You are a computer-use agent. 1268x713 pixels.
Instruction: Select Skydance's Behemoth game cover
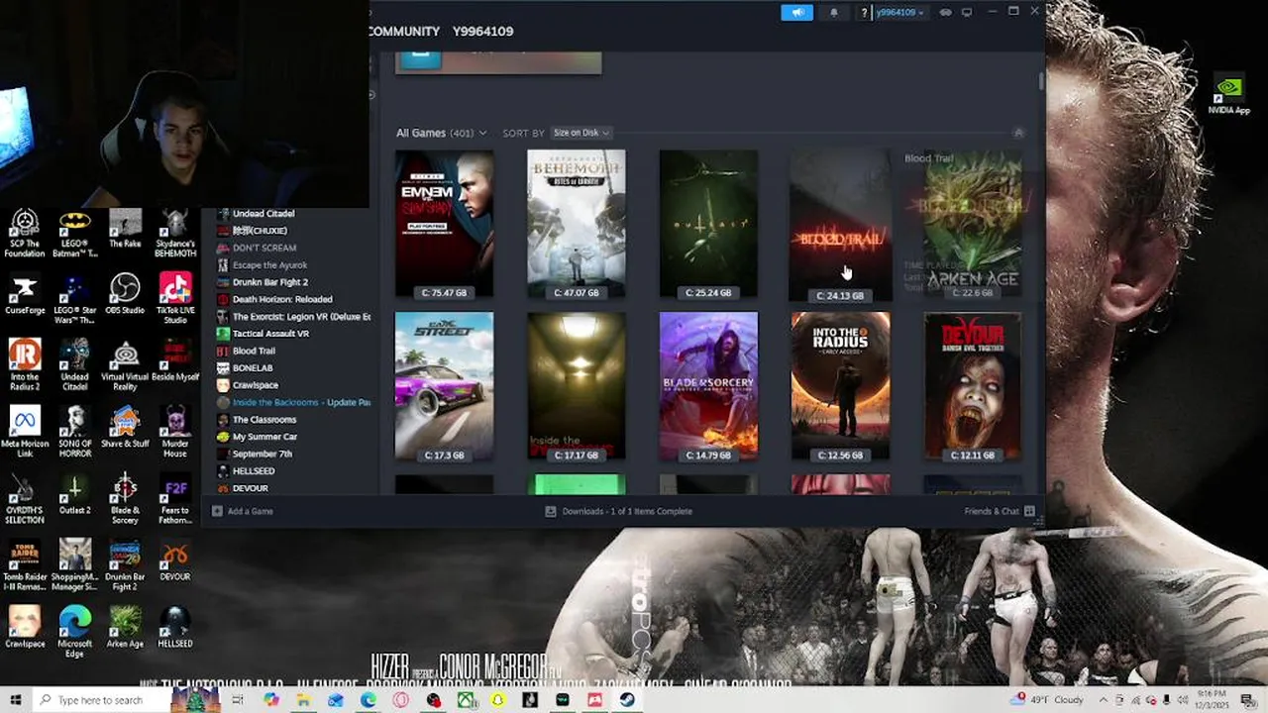(x=577, y=224)
